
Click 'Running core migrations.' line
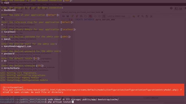[x=19, y=73]
